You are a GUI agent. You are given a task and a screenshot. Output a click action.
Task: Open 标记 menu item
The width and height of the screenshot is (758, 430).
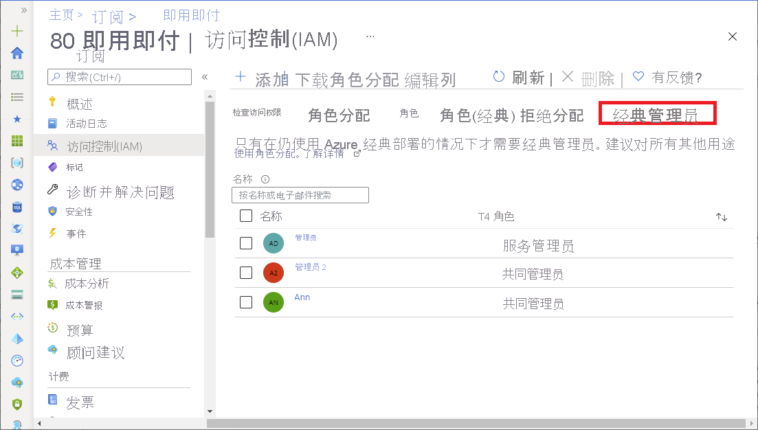coord(74,167)
